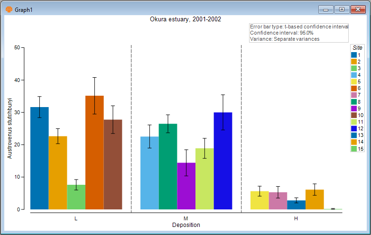The width and height of the screenshot is (371, 235).
Task: Click the 'Deposition' x-axis label
Action: pyautogui.click(x=186, y=225)
